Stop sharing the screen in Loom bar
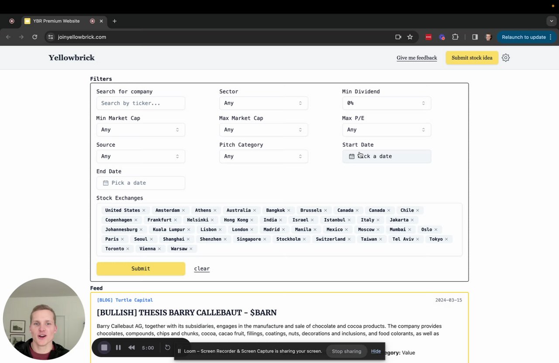 click(x=346, y=351)
